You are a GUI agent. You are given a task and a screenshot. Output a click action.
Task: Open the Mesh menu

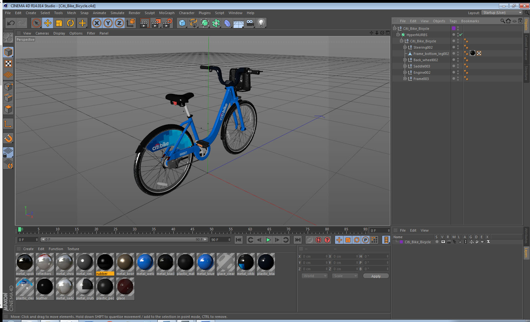pyautogui.click(x=72, y=13)
